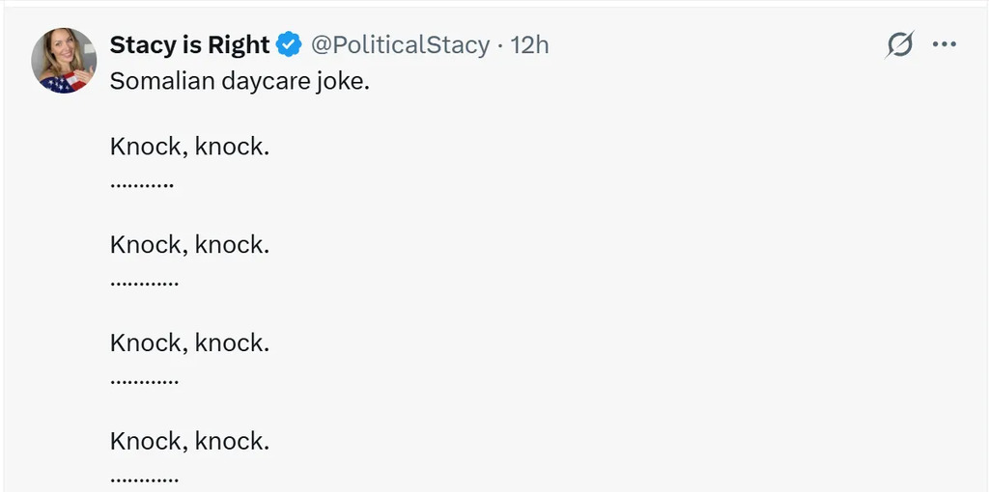This screenshot has width=989, height=492.
Task: Click the word 'Somalian' in the post
Action: pyautogui.click(x=162, y=80)
